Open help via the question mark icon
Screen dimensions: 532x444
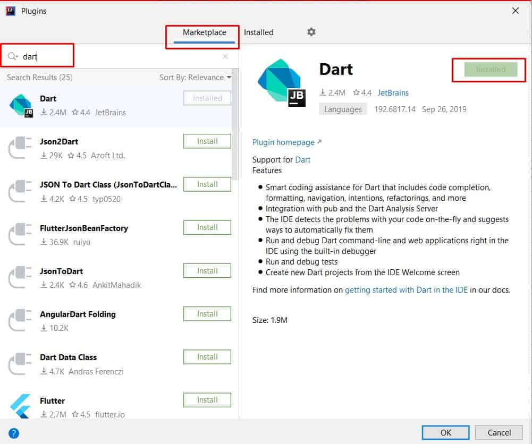pyautogui.click(x=14, y=433)
